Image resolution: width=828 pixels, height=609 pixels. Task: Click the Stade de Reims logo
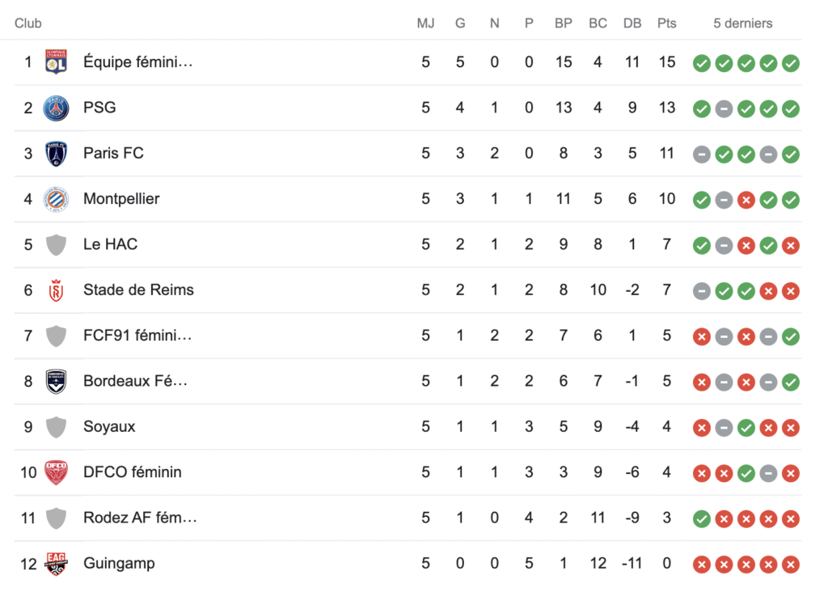56,290
